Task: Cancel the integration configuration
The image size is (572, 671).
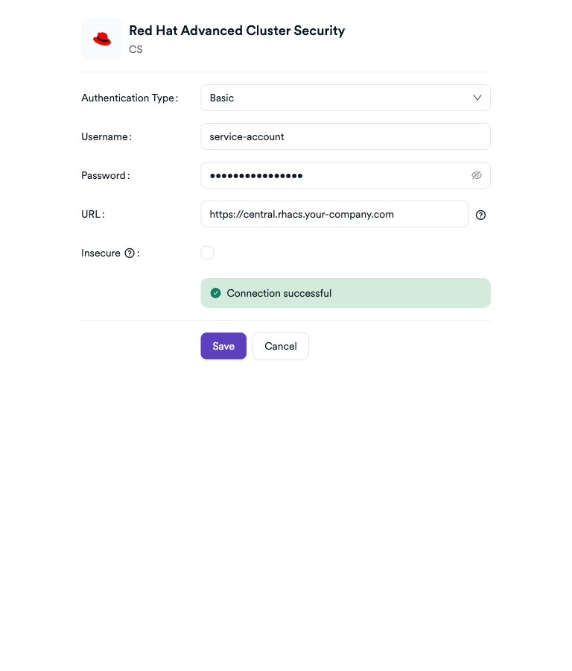Action: coord(280,346)
